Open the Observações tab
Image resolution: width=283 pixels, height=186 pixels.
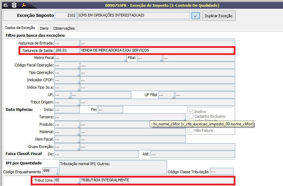pos(64,28)
